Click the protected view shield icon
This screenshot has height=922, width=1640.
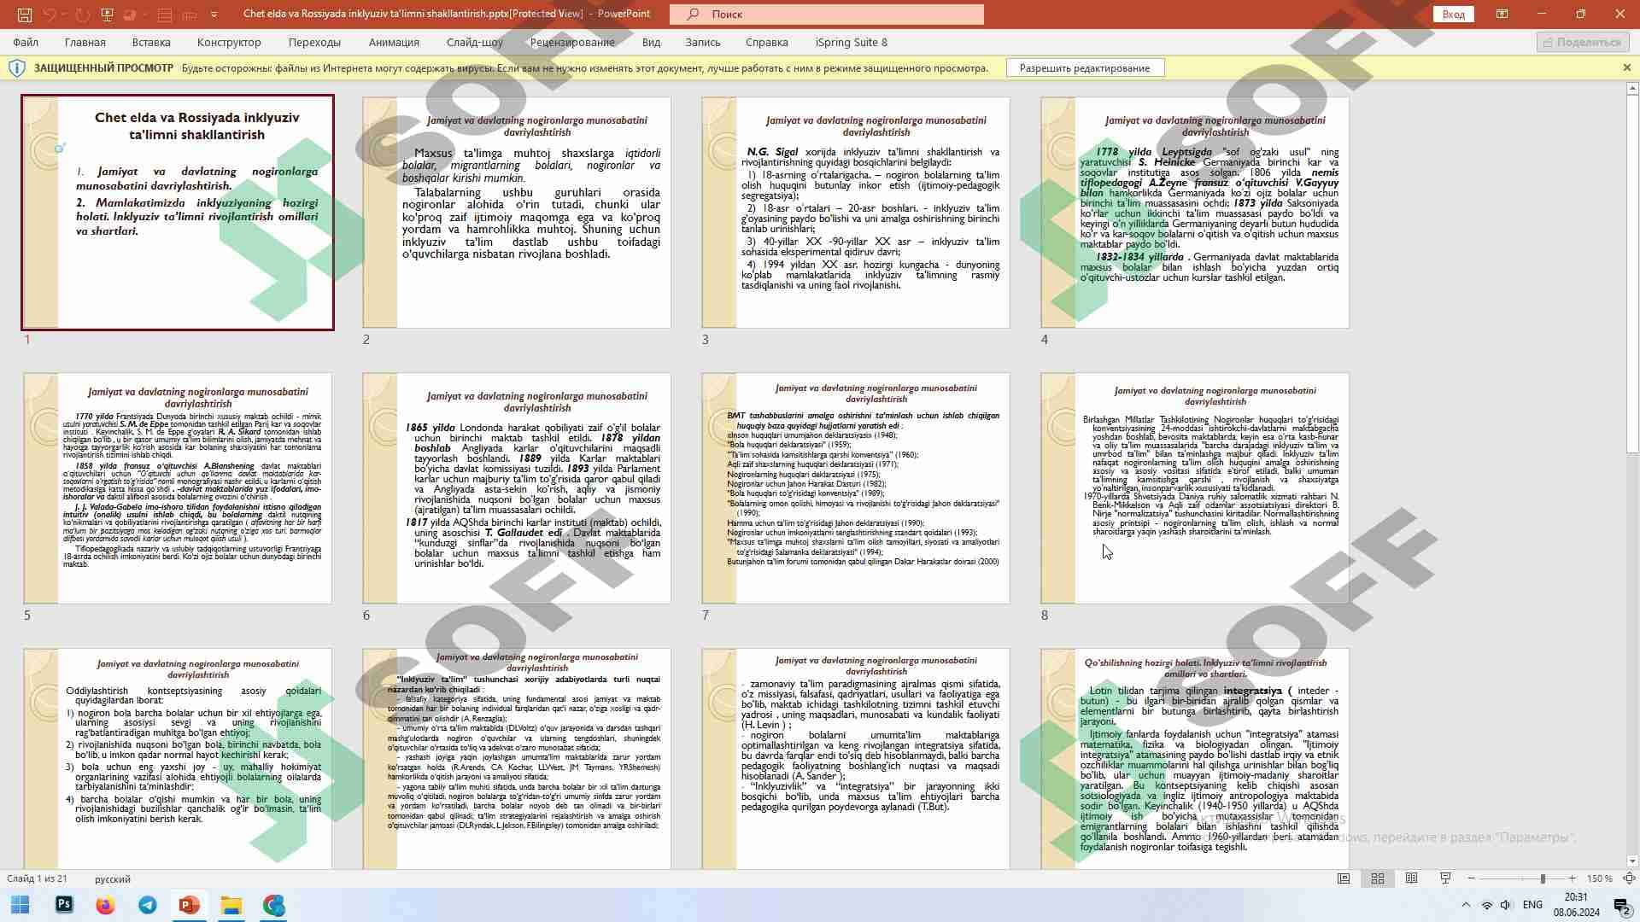click(x=16, y=68)
